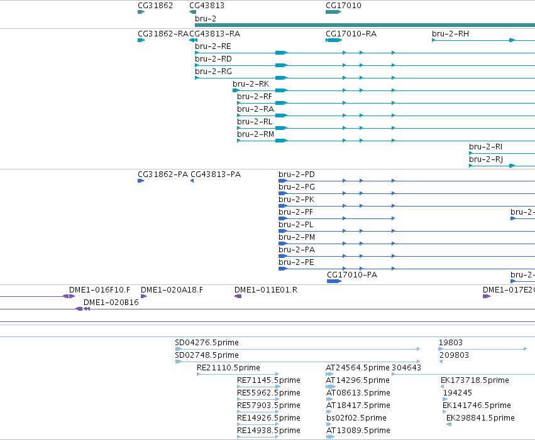Click the bru-2-PG protein label
Screen dimensions: 535x440
tap(297, 187)
